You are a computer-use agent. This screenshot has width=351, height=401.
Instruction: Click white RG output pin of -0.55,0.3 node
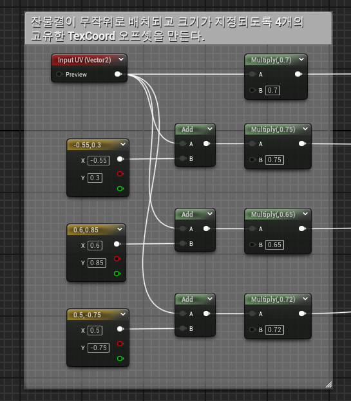[120, 159]
